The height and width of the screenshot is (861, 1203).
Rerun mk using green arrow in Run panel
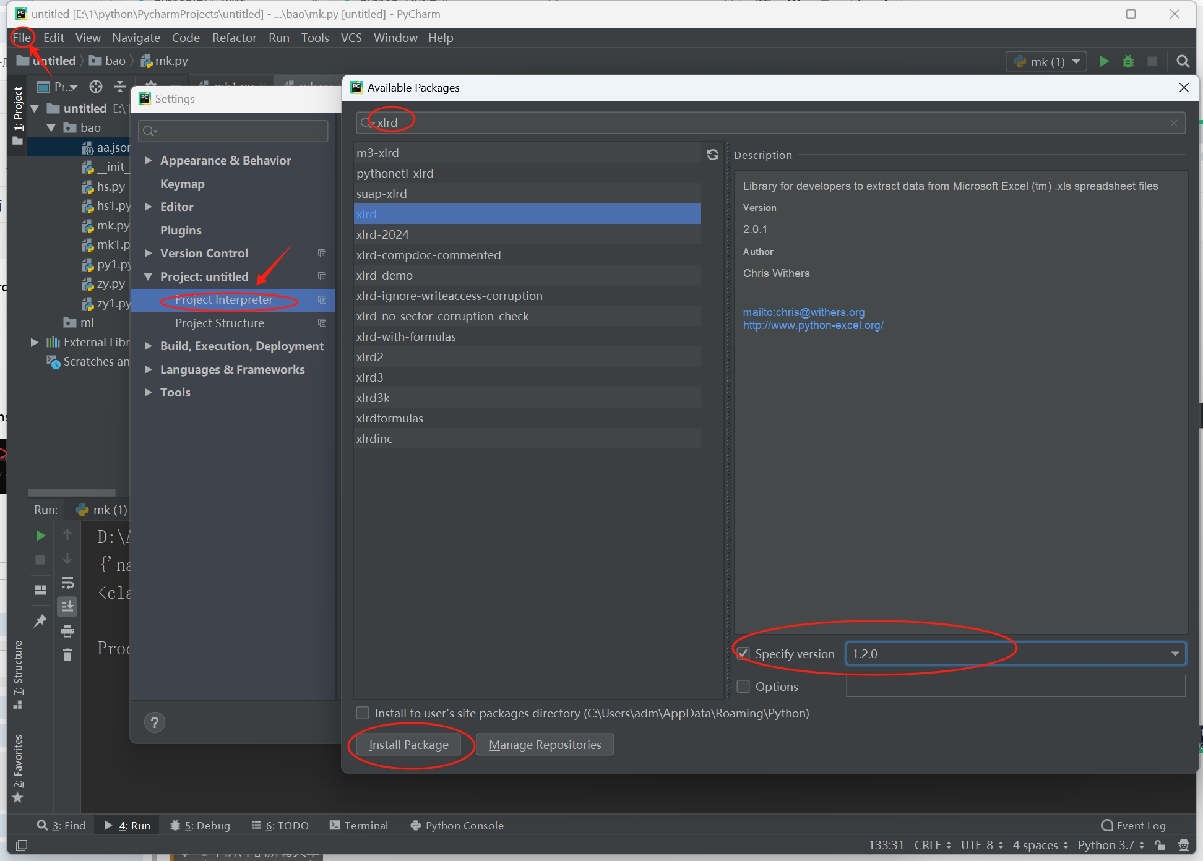coord(40,536)
